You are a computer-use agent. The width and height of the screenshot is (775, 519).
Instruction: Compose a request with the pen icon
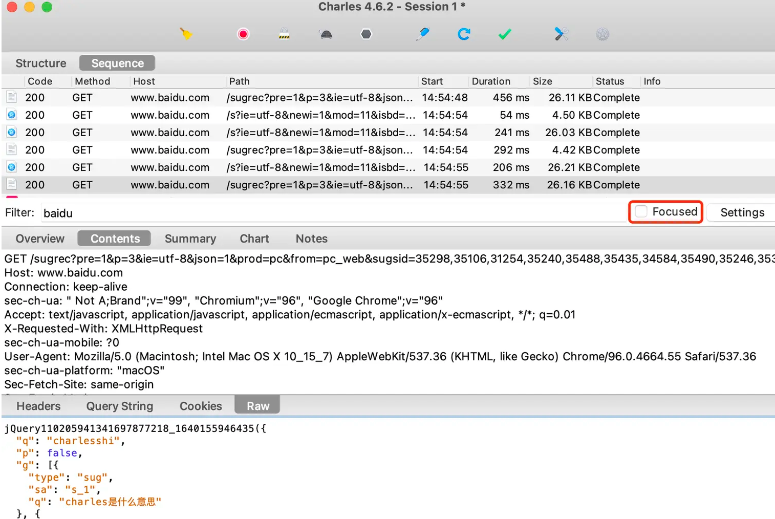coord(423,34)
